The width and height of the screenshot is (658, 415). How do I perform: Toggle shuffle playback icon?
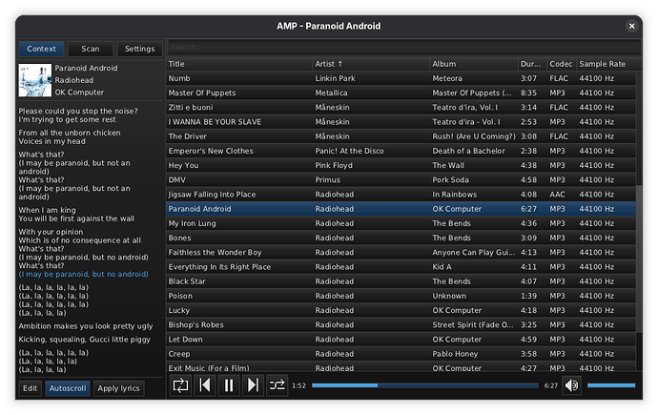pos(277,384)
